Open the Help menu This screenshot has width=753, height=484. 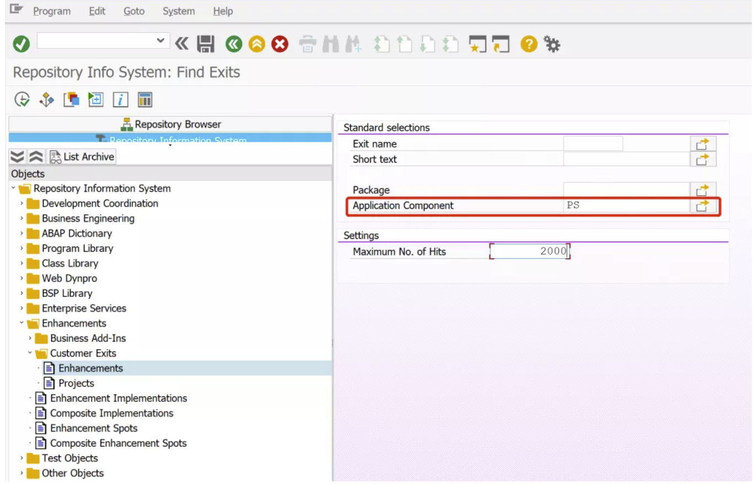[223, 11]
